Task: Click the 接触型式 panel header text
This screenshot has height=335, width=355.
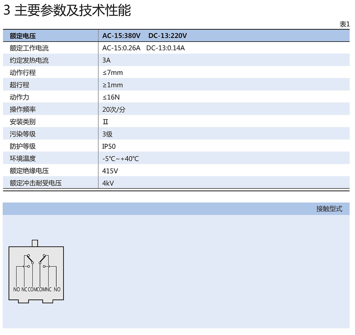Action: tap(329, 209)
